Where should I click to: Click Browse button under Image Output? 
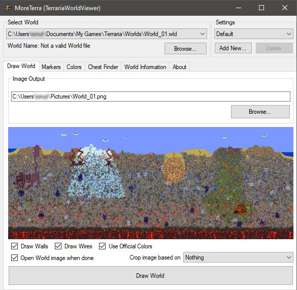(x=260, y=112)
